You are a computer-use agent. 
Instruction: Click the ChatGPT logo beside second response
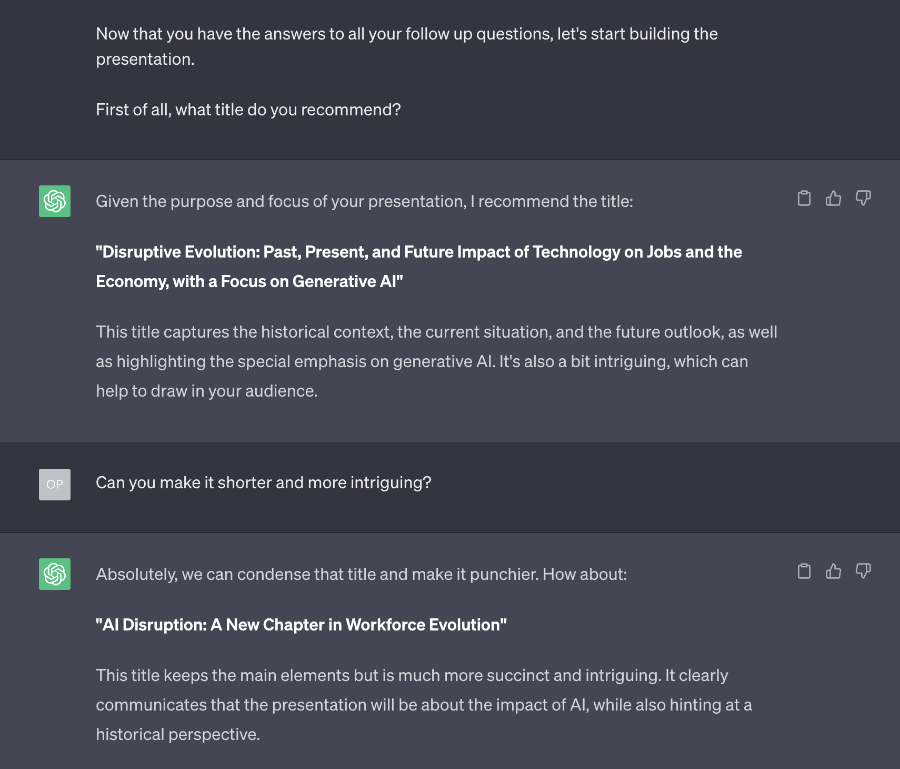(55, 574)
